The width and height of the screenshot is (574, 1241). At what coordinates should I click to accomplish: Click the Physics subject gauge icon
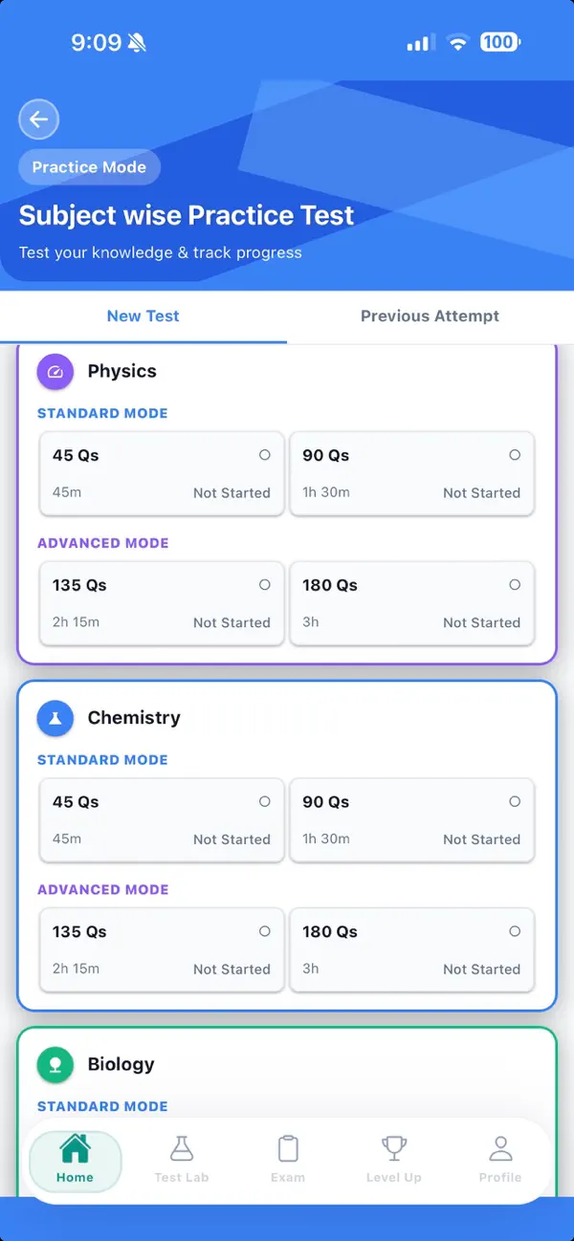[x=55, y=371]
